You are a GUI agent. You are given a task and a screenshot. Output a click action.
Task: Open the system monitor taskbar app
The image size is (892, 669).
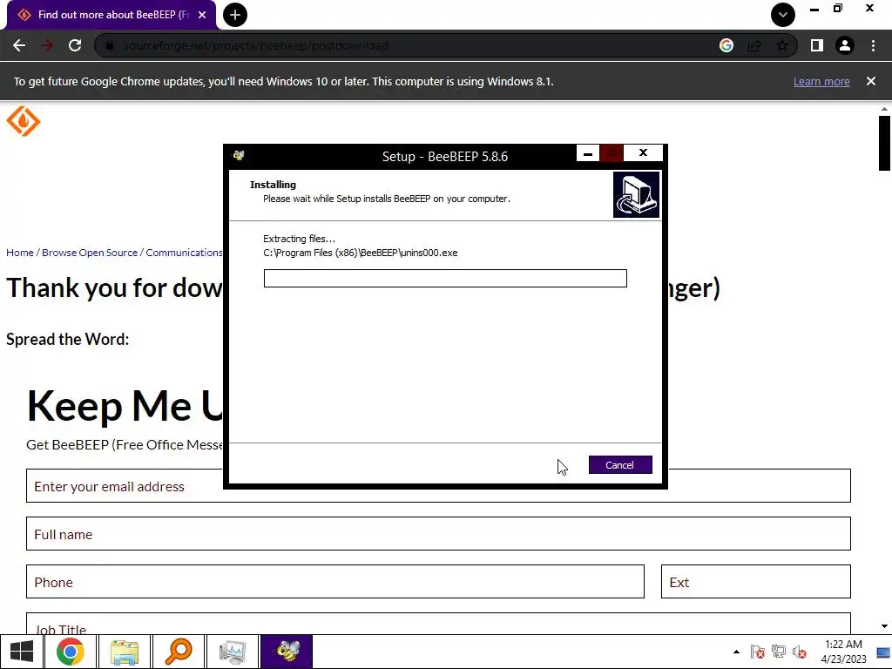[232, 652]
